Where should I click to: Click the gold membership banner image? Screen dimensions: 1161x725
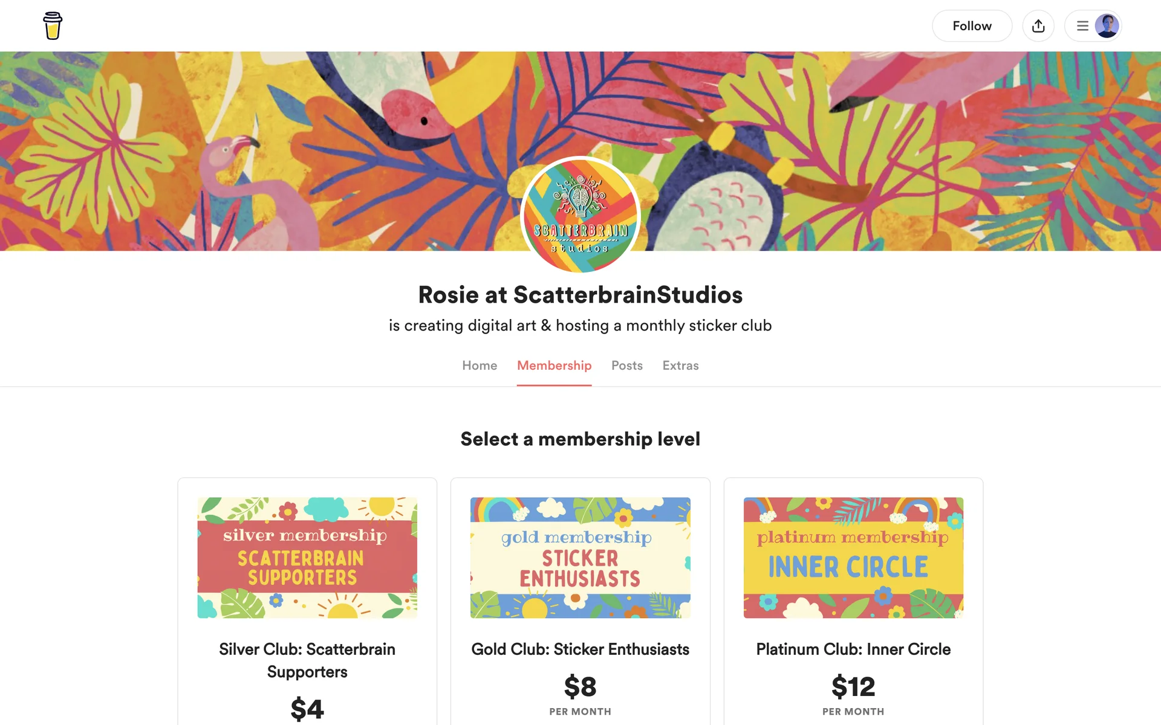[x=580, y=557]
